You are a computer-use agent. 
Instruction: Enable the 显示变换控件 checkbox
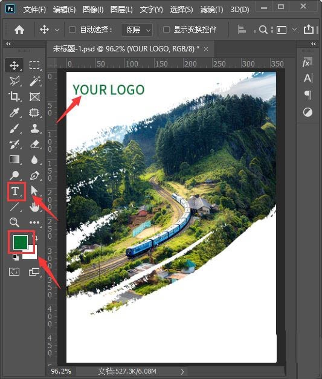[166, 30]
